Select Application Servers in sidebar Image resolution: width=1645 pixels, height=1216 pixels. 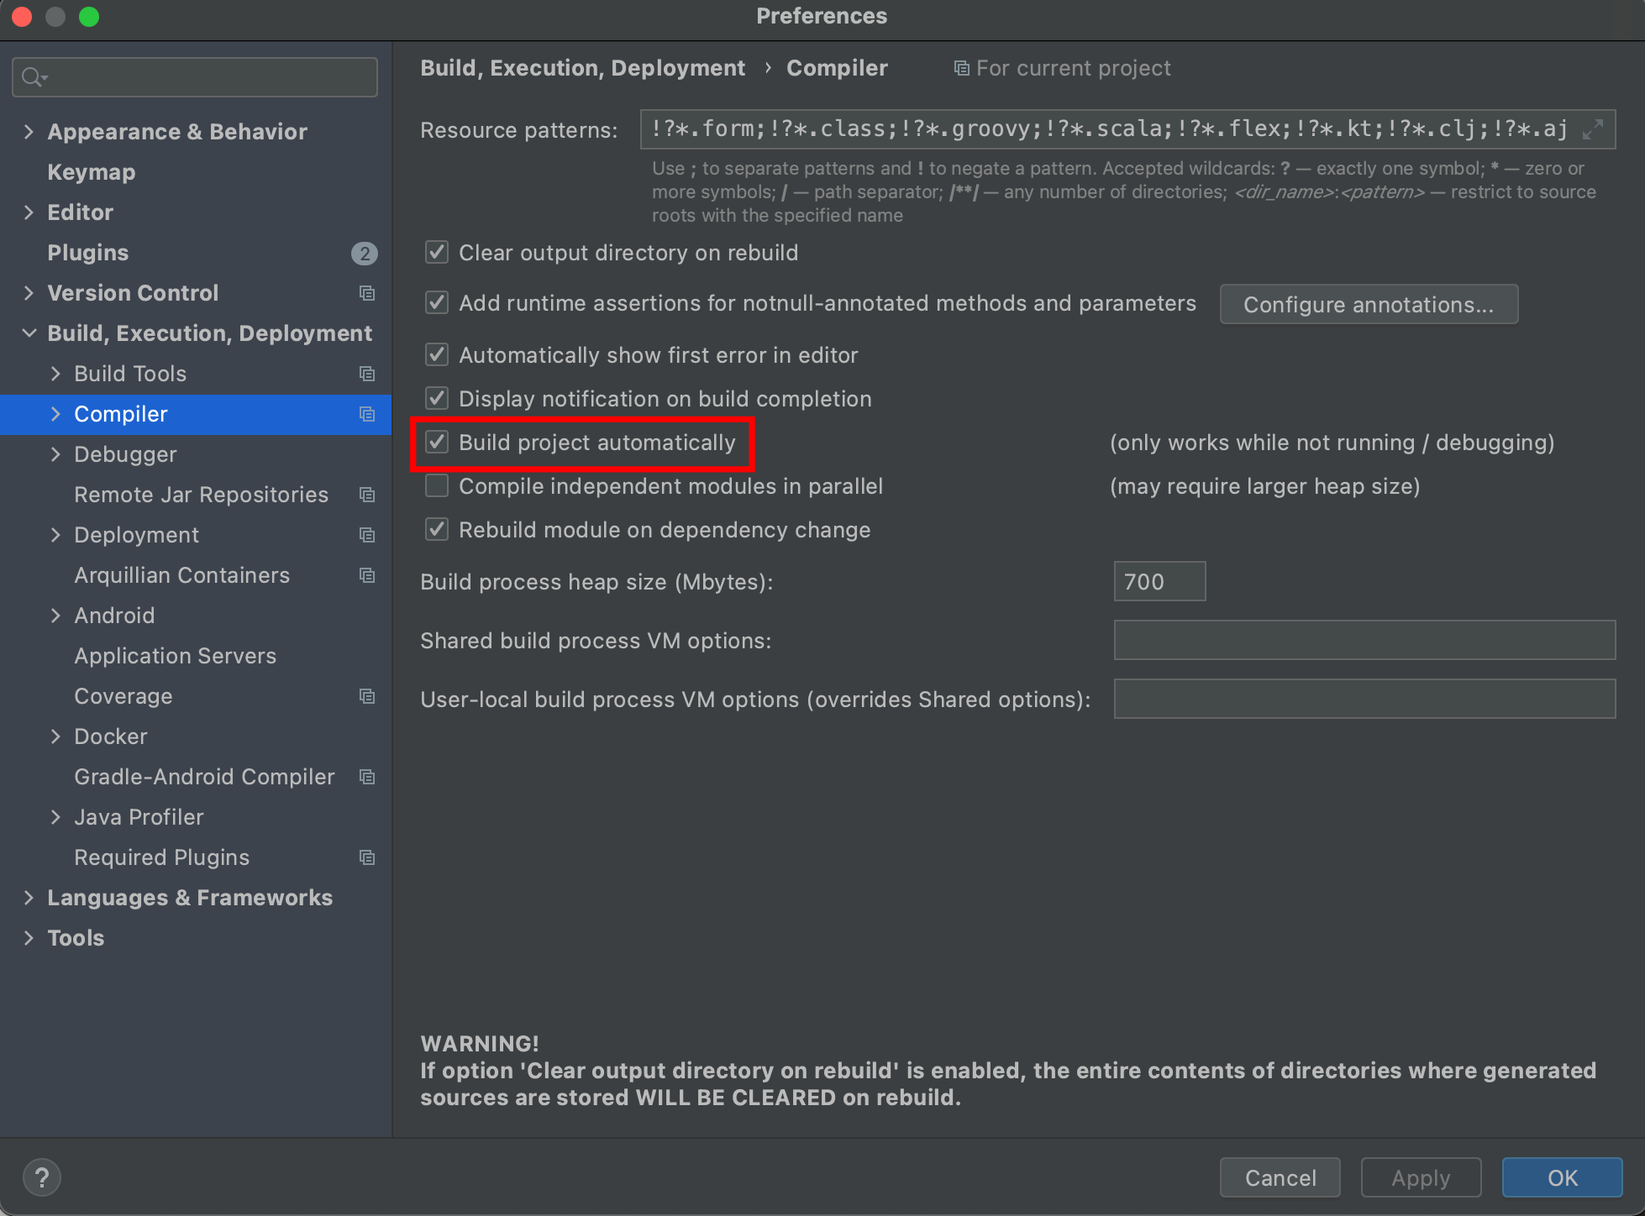point(175,656)
